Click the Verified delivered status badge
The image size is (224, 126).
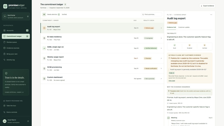coord(151,48)
